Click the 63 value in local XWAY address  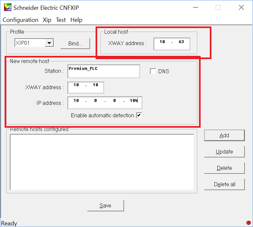[x=181, y=42]
